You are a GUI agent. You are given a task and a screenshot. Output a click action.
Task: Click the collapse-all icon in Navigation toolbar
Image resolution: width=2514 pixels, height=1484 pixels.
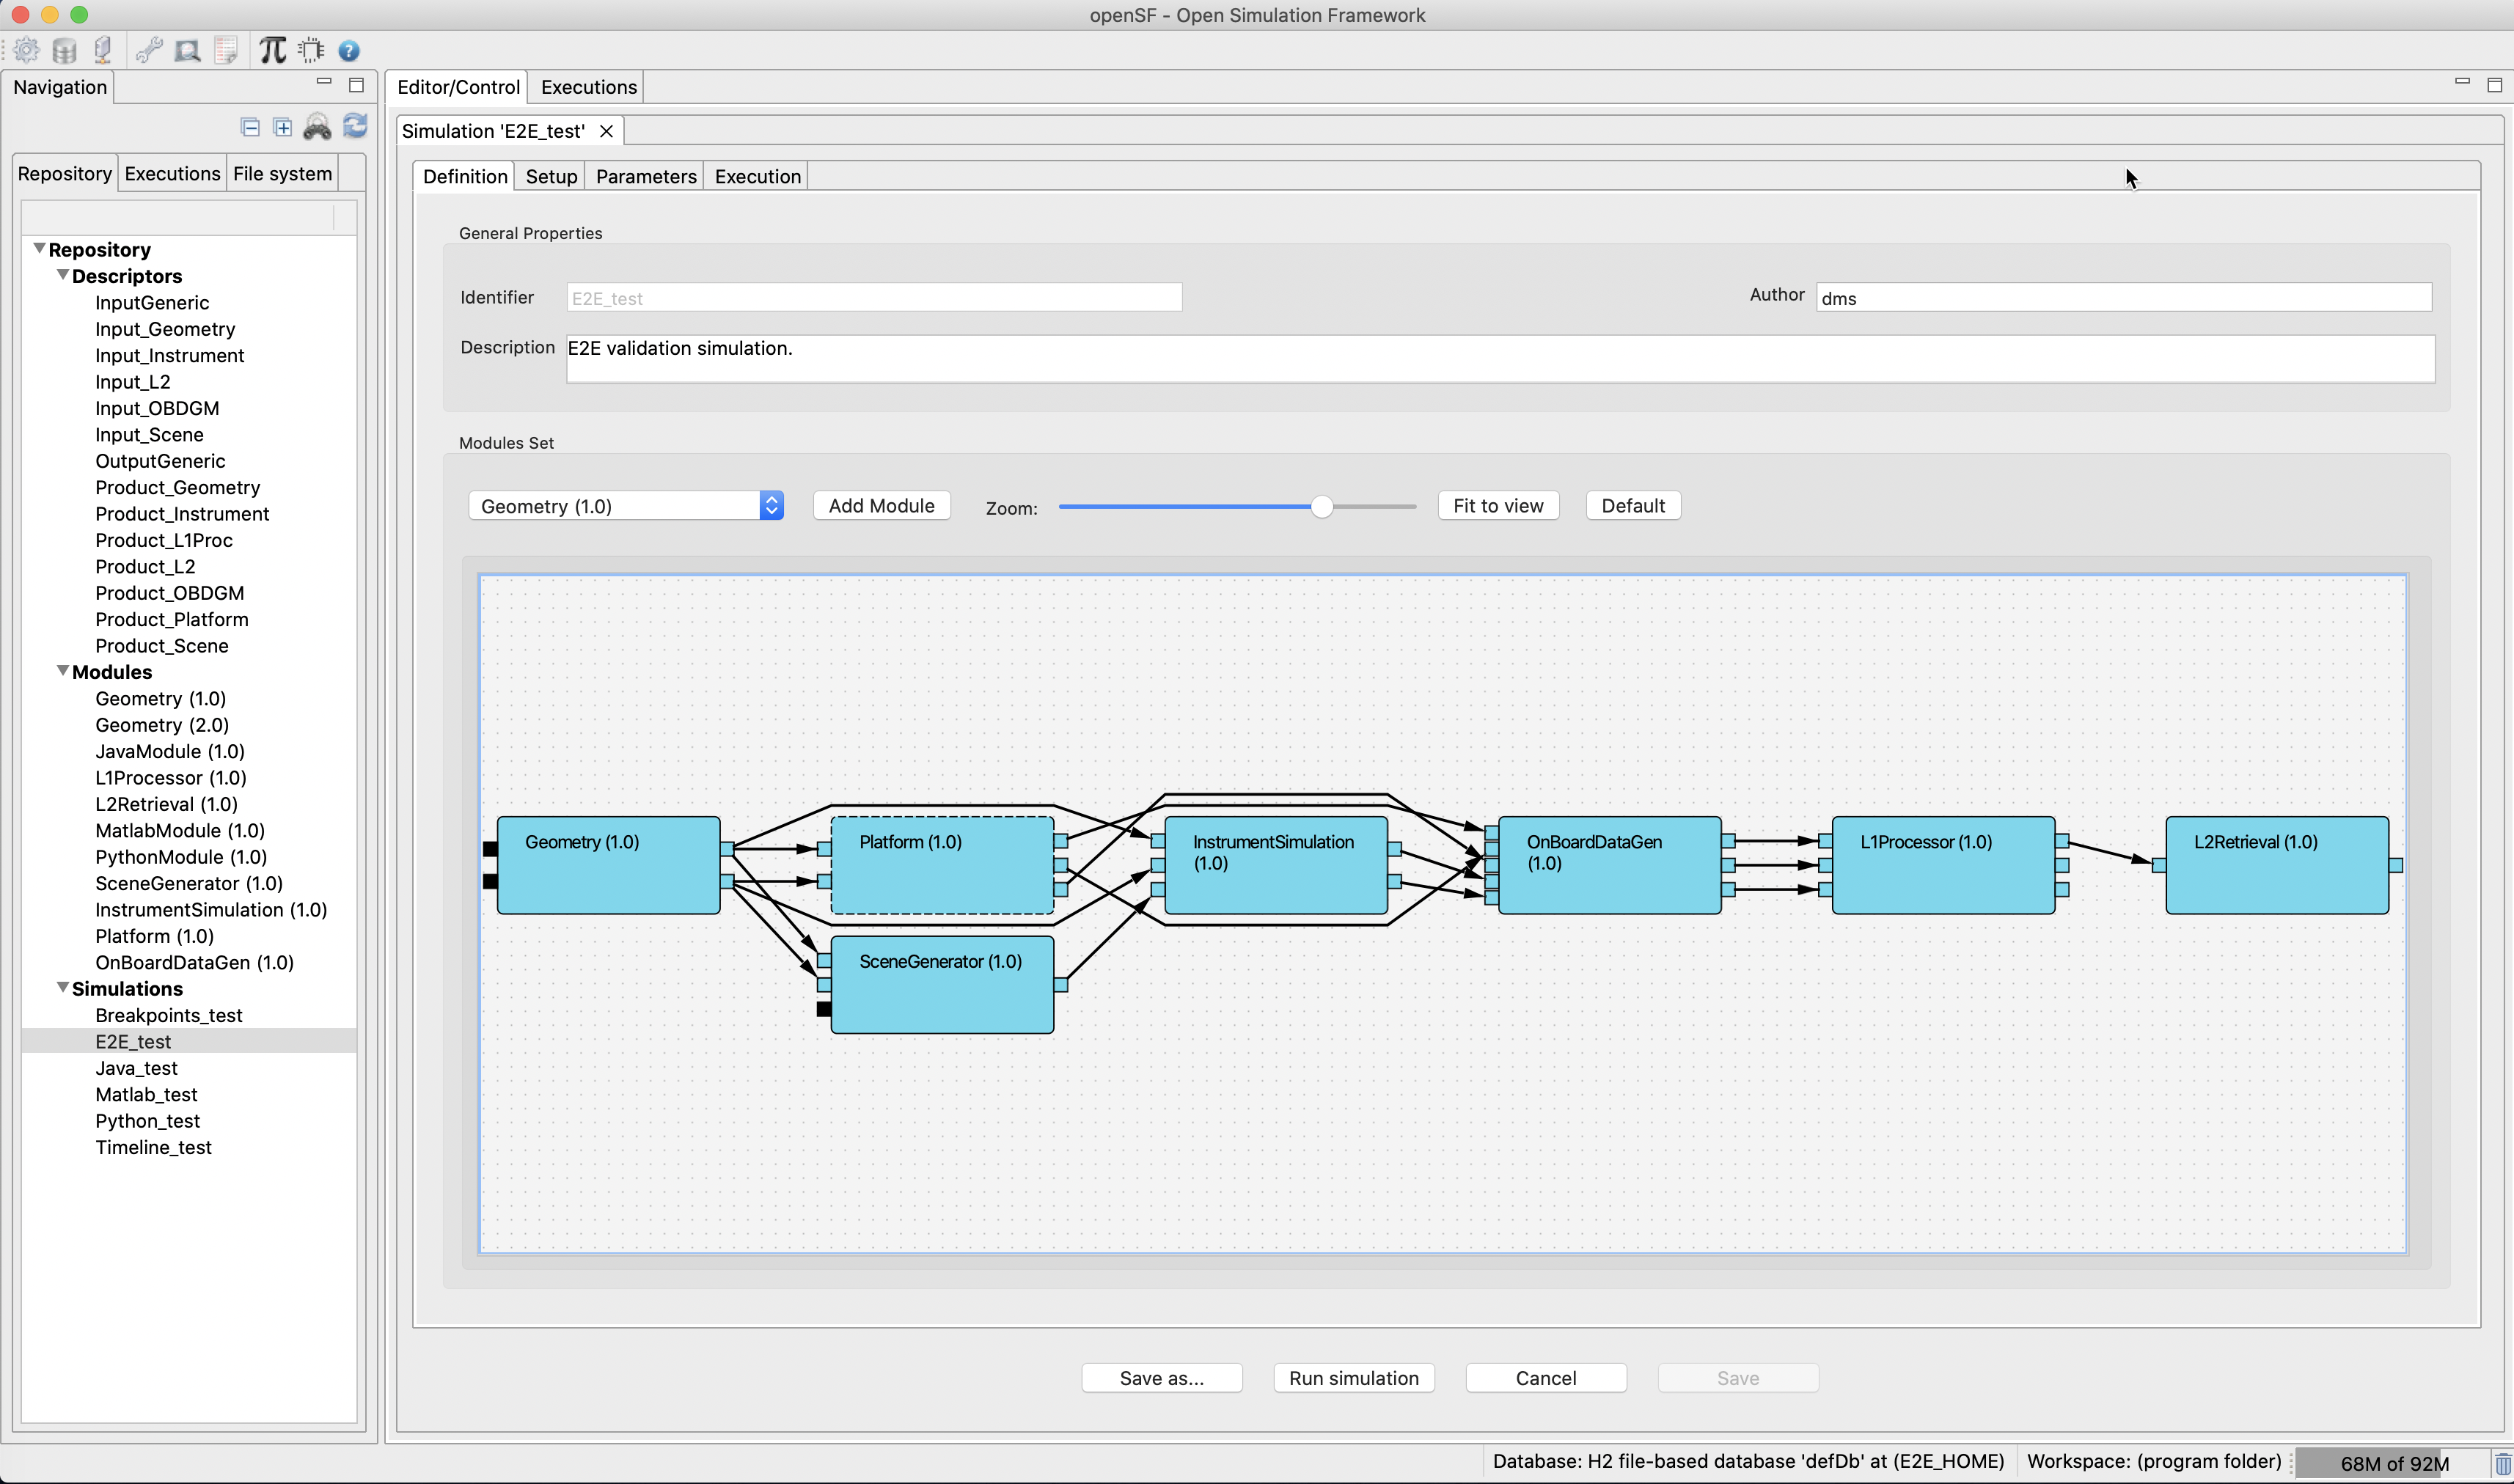click(250, 127)
